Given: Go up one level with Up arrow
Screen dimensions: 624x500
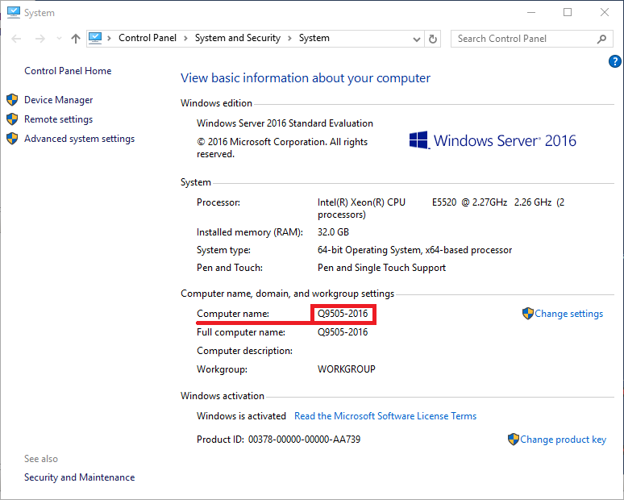Looking at the screenshot, I should [76, 39].
